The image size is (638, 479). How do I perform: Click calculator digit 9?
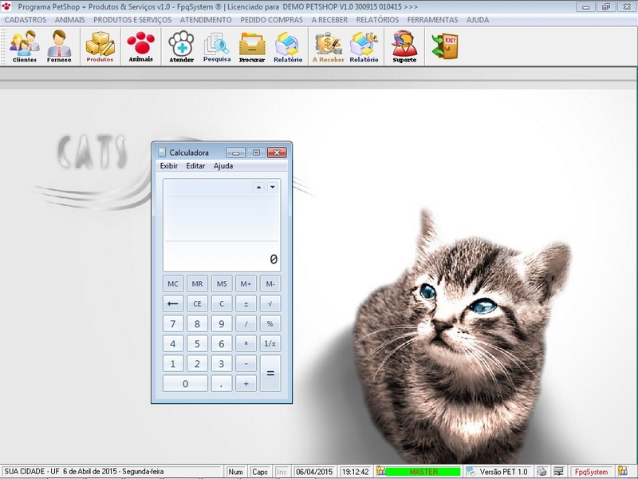(222, 323)
